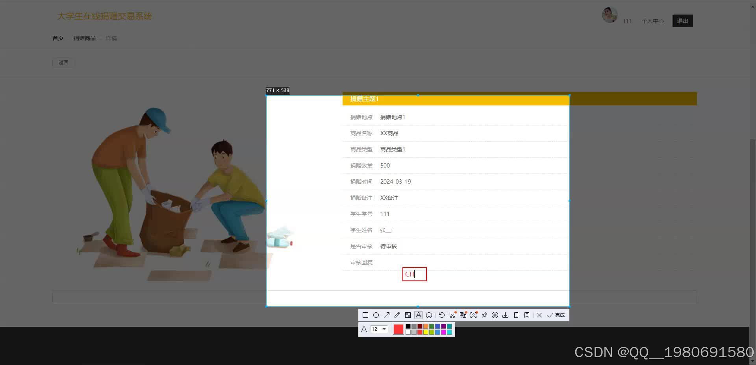
Task: Click the value 商品类型1
Action: [x=393, y=149]
